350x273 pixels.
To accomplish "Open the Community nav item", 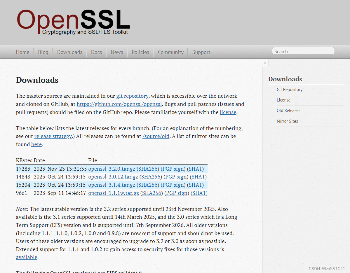I will [171, 52].
